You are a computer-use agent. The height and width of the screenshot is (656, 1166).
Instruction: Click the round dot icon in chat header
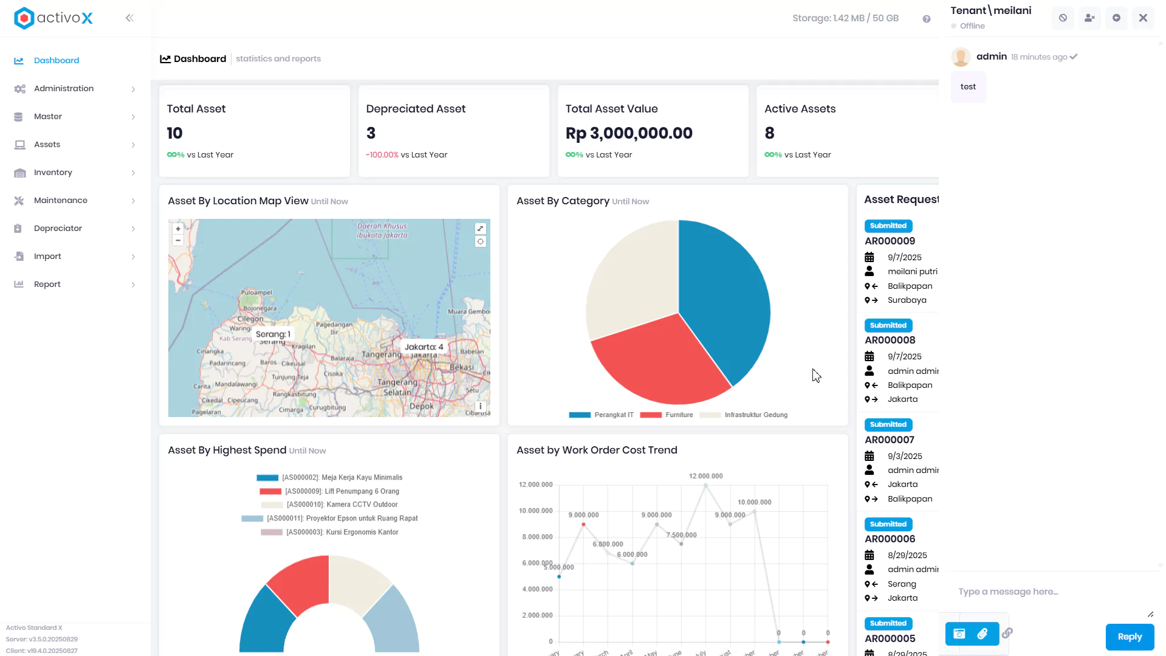(x=1116, y=18)
